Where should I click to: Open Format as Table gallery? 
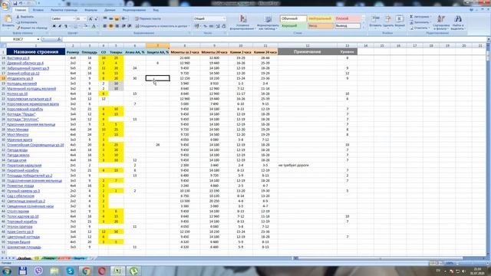point(268,22)
